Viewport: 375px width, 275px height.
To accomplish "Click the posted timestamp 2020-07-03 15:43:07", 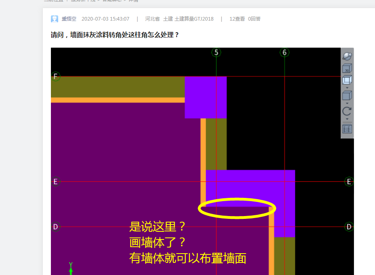I will pos(105,19).
